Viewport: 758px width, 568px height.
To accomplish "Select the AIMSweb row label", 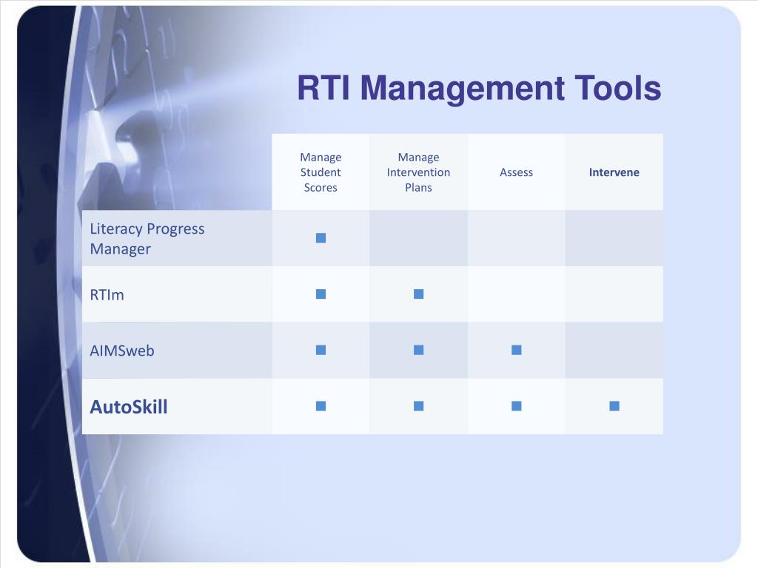I will point(122,351).
